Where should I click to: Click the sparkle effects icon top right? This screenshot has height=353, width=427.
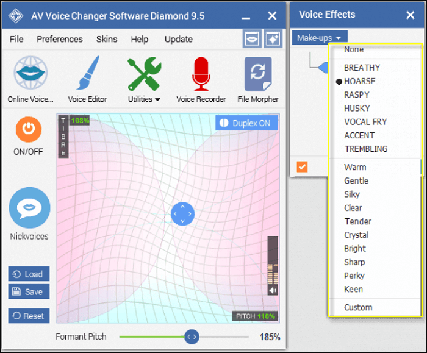tap(272, 38)
